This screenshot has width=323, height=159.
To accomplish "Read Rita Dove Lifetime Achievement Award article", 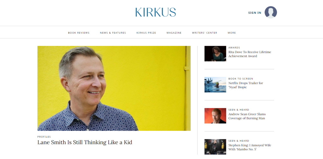I will click(x=250, y=54).
